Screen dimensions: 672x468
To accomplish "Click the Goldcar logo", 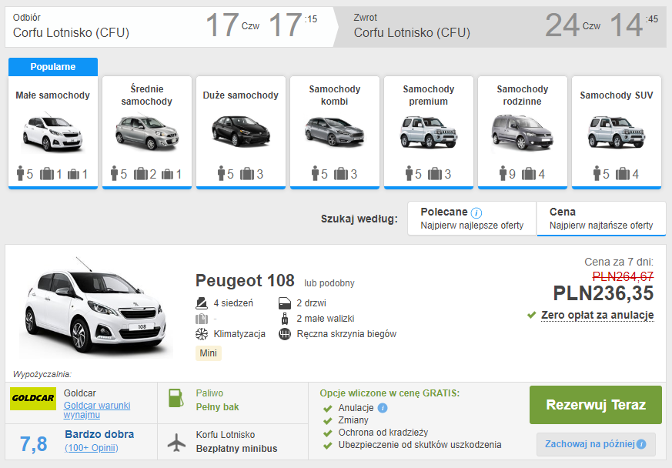I will click(x=33, y=398).
